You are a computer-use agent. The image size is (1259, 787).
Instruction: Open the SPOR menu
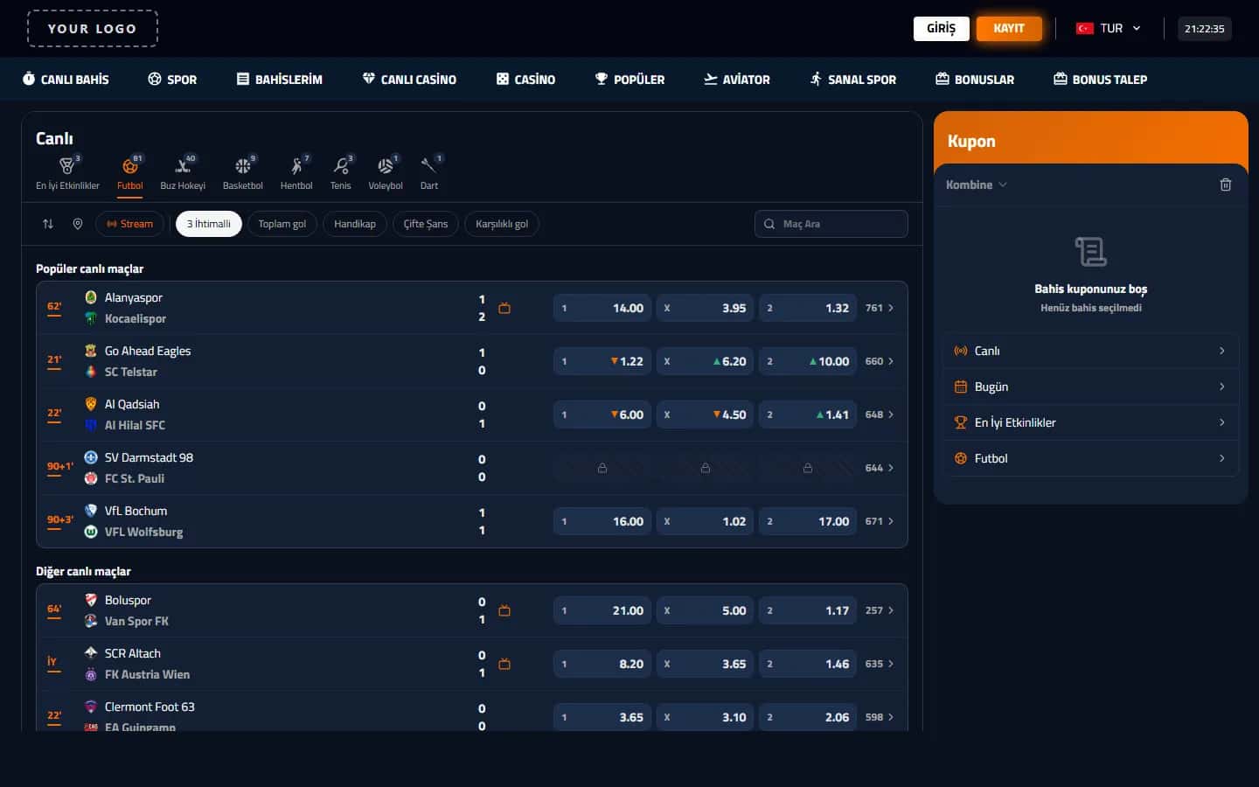(172, 79)
